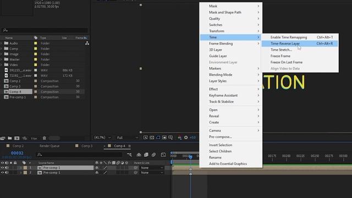Select Pre-compose... from context menu

[x=231, y=137]
